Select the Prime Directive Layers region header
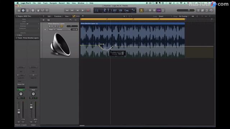230x129 pixels. (133, 24)
